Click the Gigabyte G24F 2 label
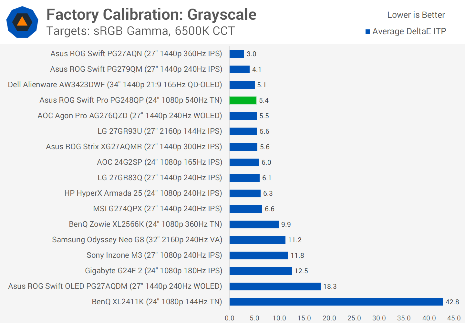The height and width of the screenshot is (323, 465). point(153,271)
